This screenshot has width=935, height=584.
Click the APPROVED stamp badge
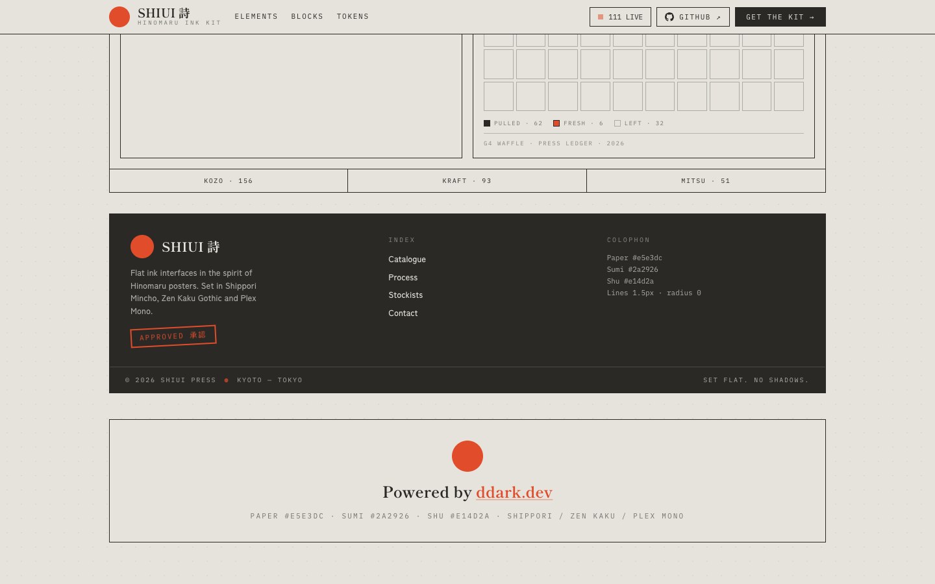(173, 336)
